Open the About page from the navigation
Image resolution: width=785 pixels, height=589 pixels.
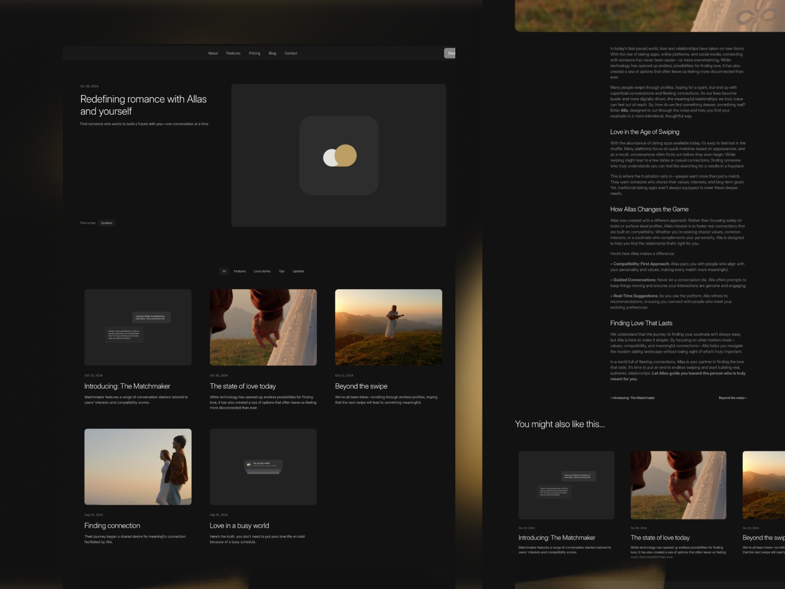(x=212, y=53)
